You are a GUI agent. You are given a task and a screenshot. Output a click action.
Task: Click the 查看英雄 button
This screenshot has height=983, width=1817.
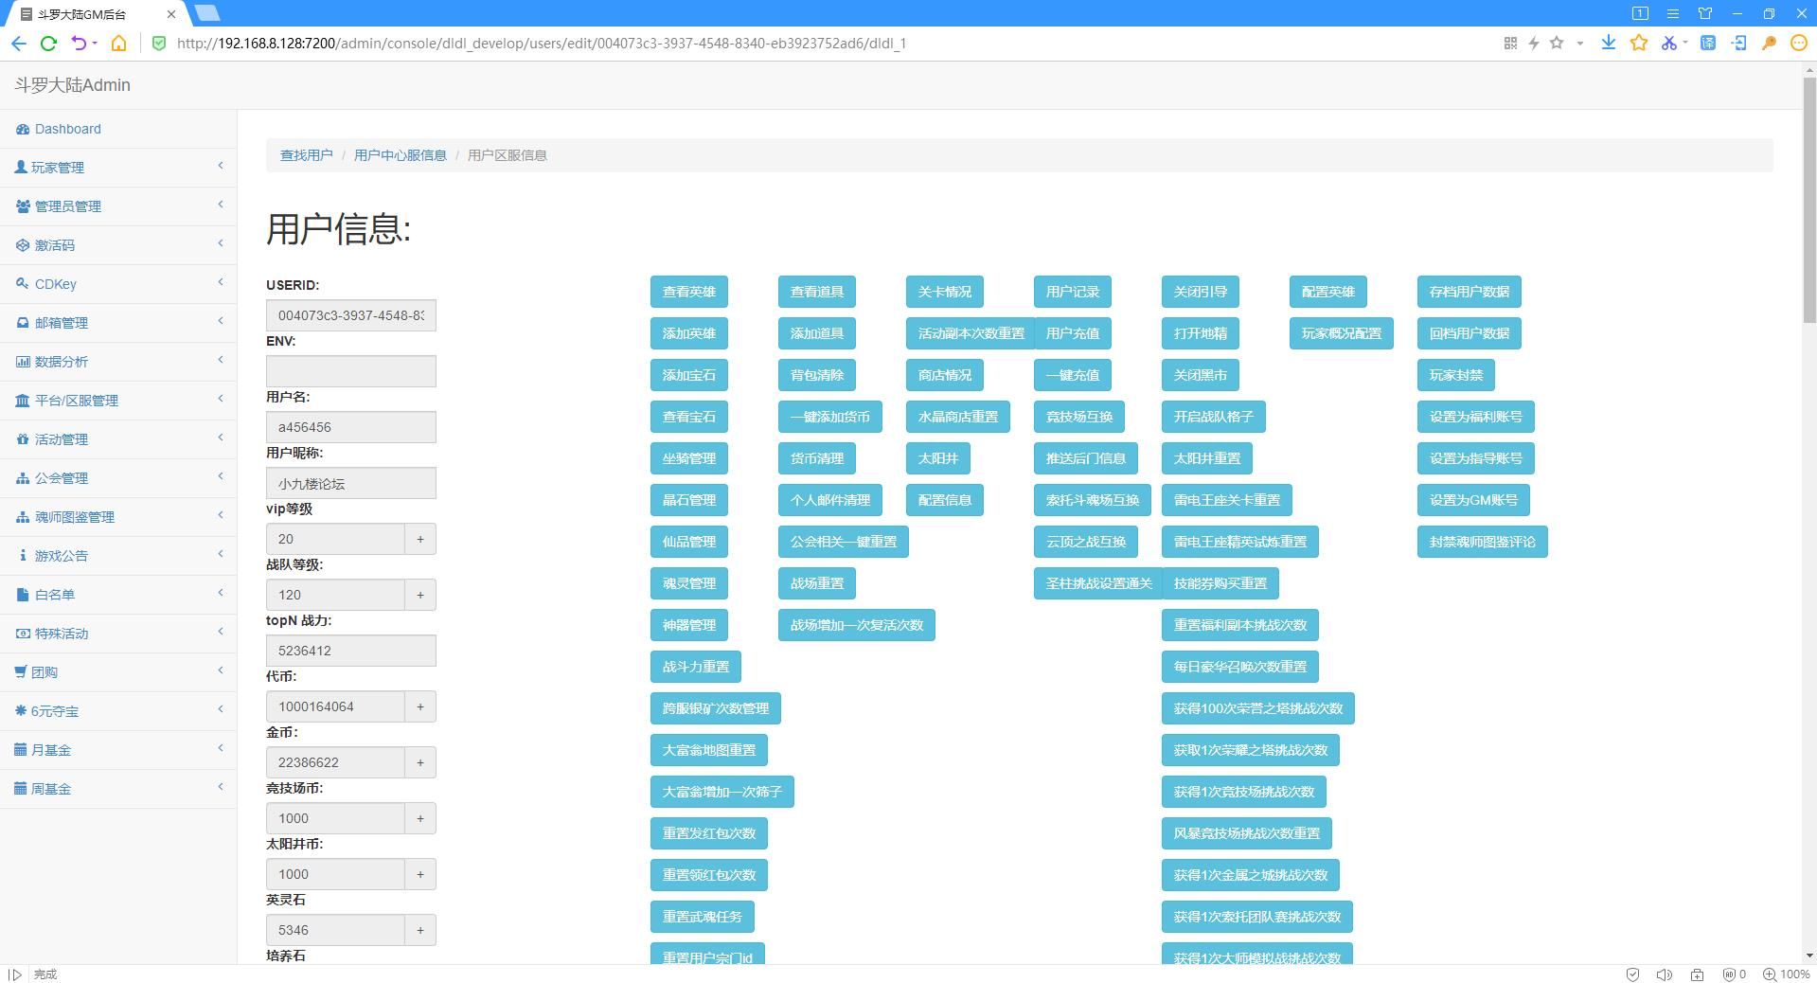click(688, 292)
